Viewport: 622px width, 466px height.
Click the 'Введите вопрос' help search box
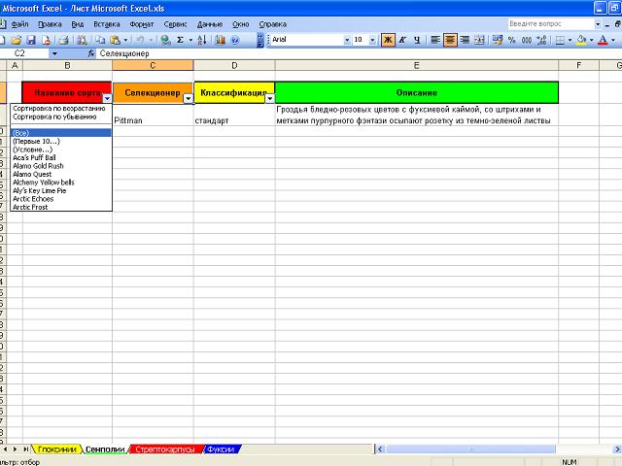[x=546, y=22]
